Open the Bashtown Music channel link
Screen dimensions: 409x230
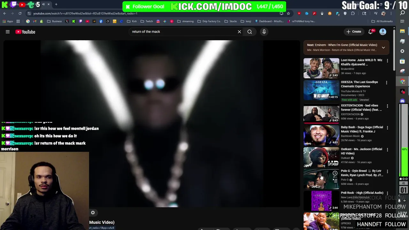click(x=350, y=136)
